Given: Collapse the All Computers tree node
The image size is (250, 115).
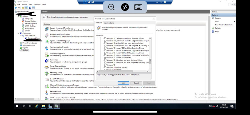Looking at the screenshot, I should tap(21, 36).
